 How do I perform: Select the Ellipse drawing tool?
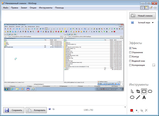click(x=132, y=98)
